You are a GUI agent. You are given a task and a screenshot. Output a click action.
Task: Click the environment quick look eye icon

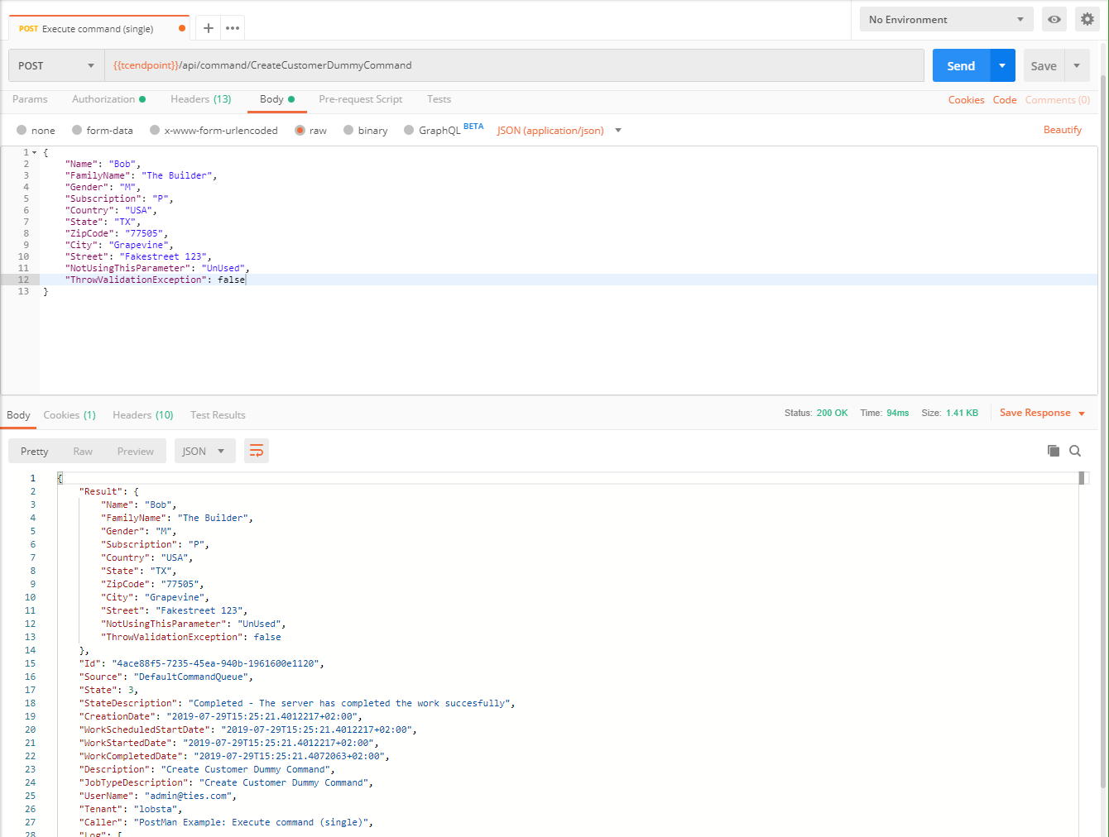pyautogui.click(x=1054, y=19)
